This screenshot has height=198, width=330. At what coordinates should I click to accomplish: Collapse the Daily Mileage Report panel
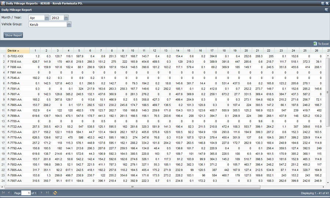pos(326,10)
